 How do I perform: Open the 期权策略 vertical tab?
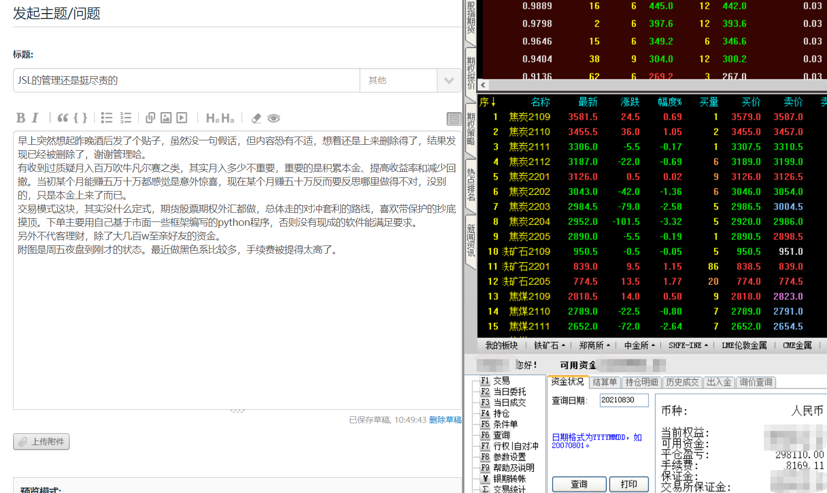tap(471, 128)
